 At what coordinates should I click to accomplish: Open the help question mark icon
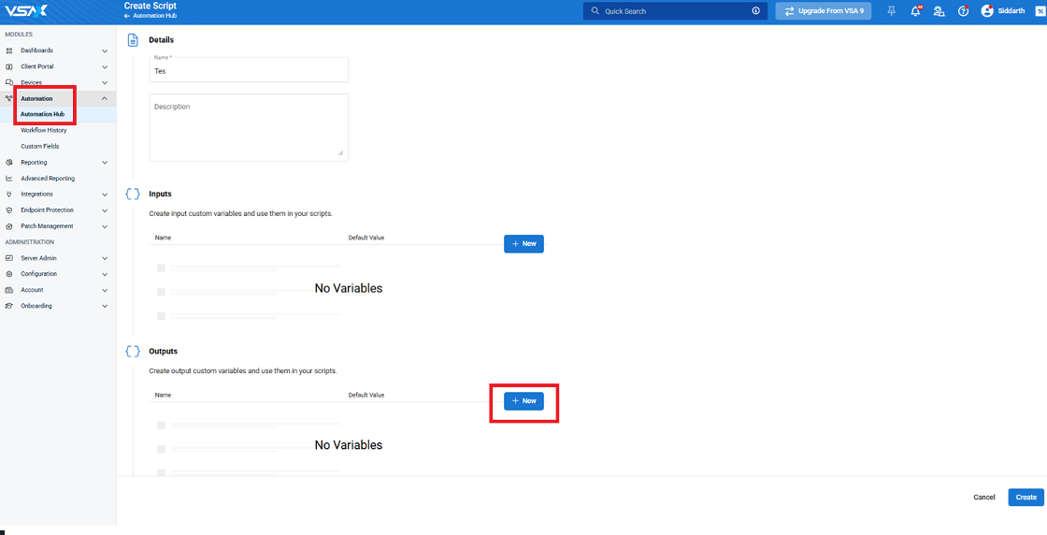point(963,11)
